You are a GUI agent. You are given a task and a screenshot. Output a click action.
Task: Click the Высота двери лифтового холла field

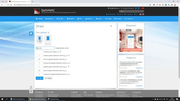point(39,59)
